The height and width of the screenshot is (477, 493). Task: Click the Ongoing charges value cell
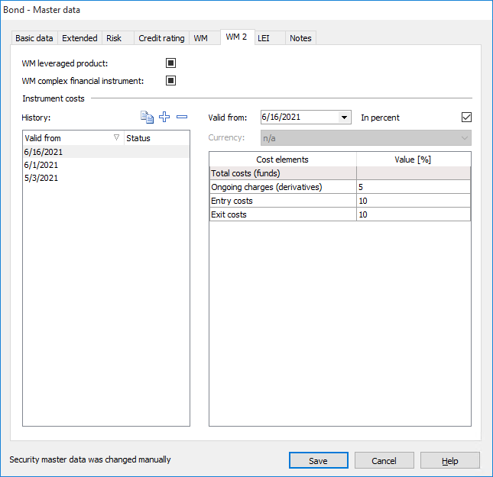(413, 187)
